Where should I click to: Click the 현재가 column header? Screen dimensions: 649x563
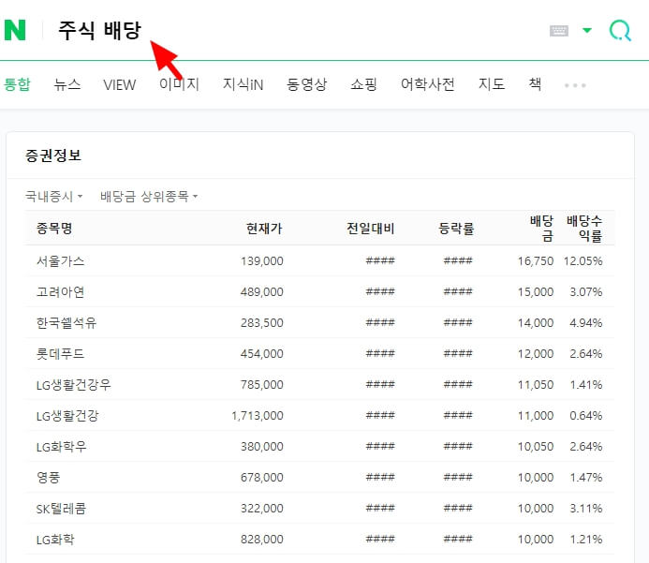coord(264,228)
